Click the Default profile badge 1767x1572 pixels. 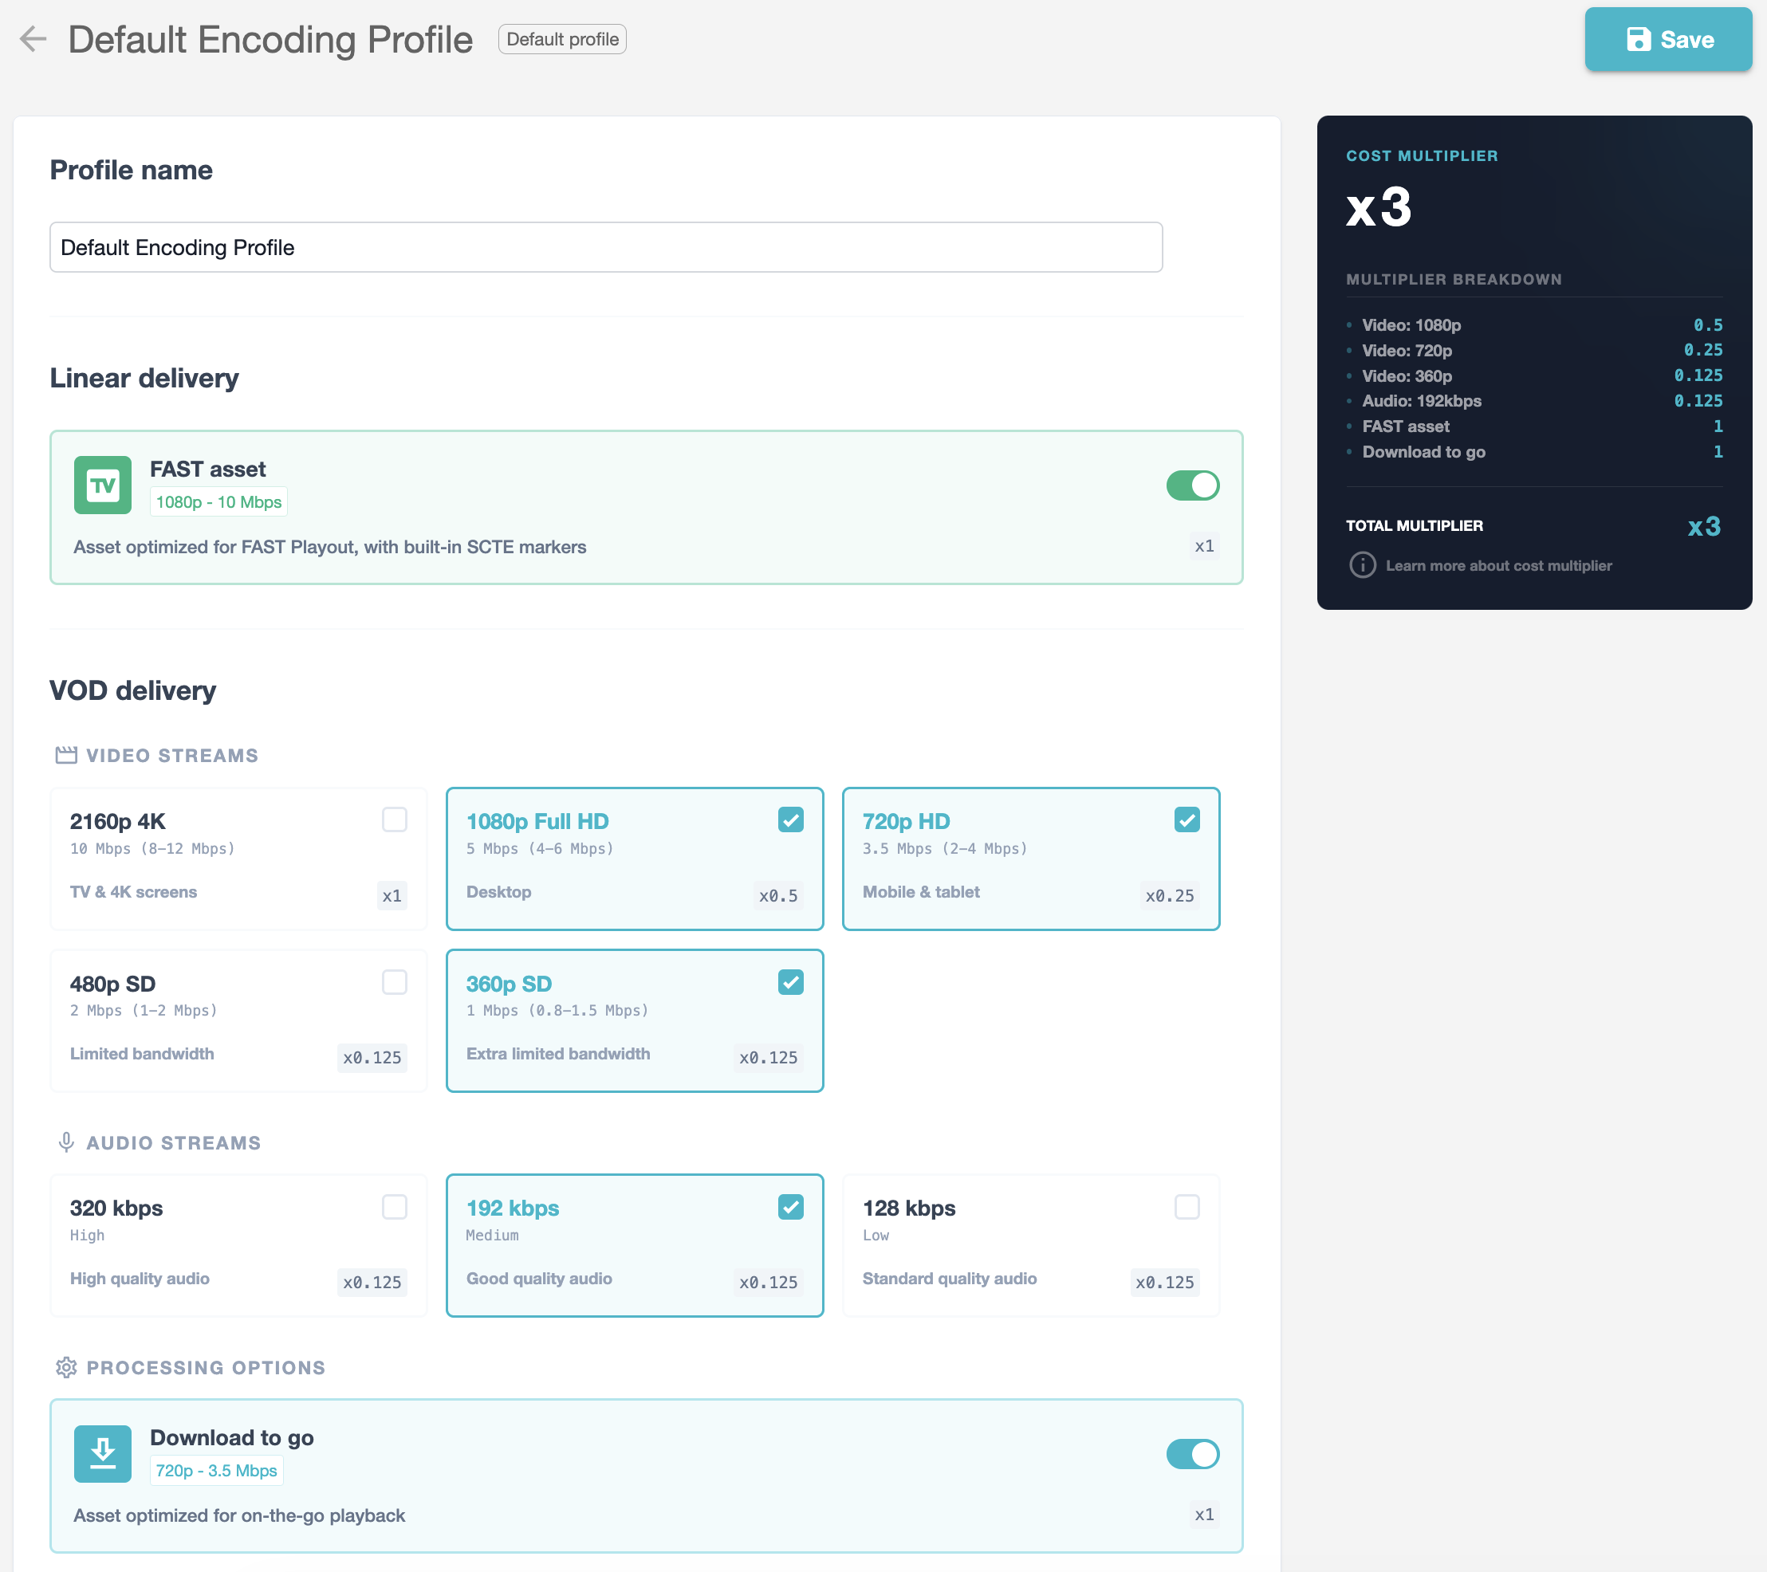[x=562, y=39]
